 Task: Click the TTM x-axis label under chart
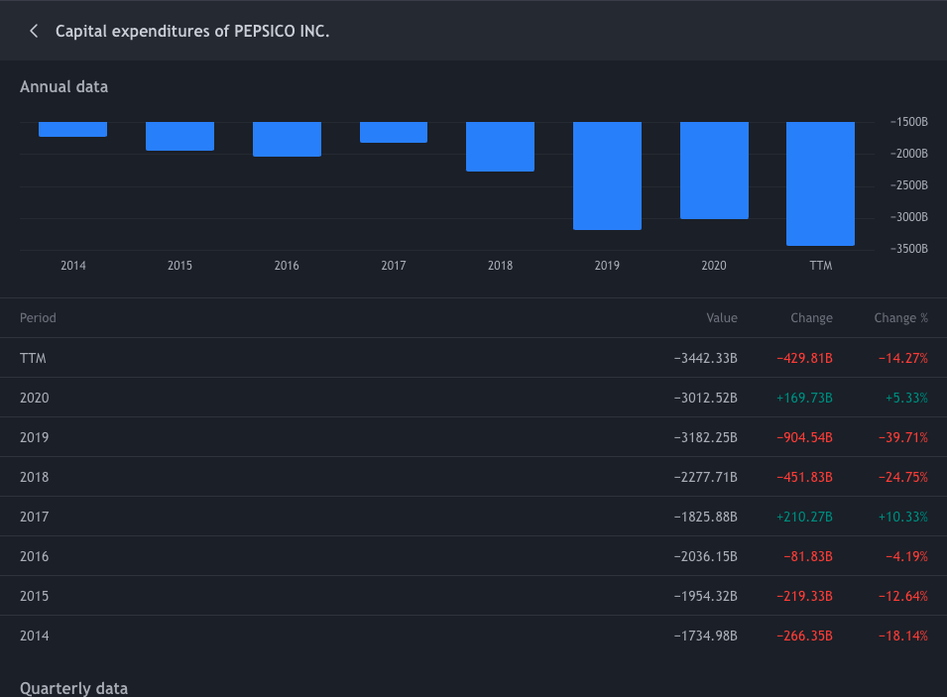pos(821,266)
